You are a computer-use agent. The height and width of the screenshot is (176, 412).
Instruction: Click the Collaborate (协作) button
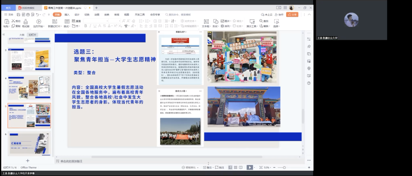point(279,15)
